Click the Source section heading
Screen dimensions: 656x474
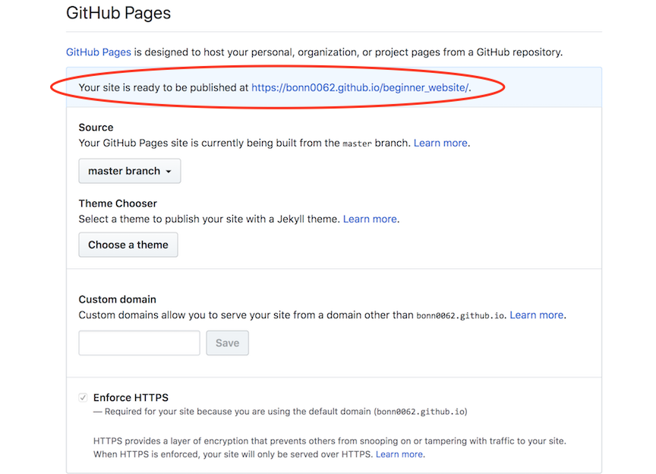[x=96, y=128]
